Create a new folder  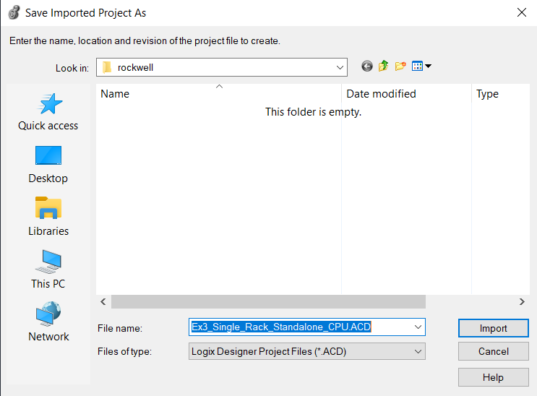click(400, 66)
